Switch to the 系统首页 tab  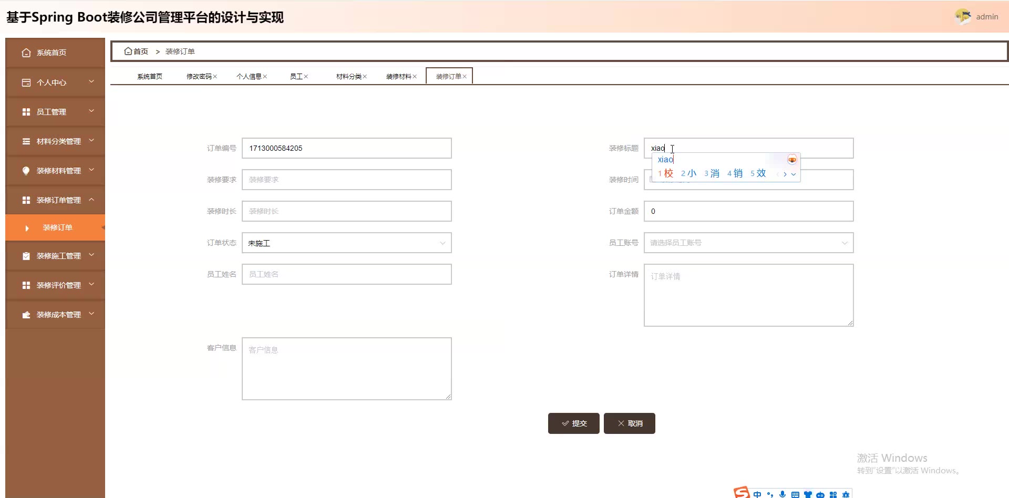click(x=150, y=77)
